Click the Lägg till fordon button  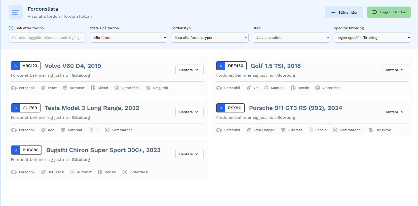(389, 12)
